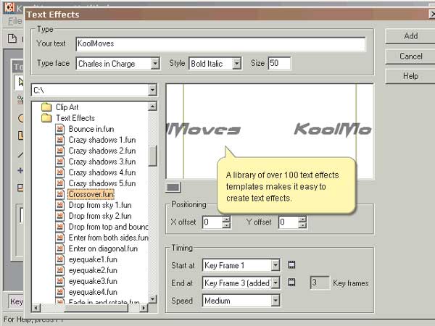Viewport: 435px width, 326px height.
Task: Select Bounce in.fun
Action: click(91, 129)
